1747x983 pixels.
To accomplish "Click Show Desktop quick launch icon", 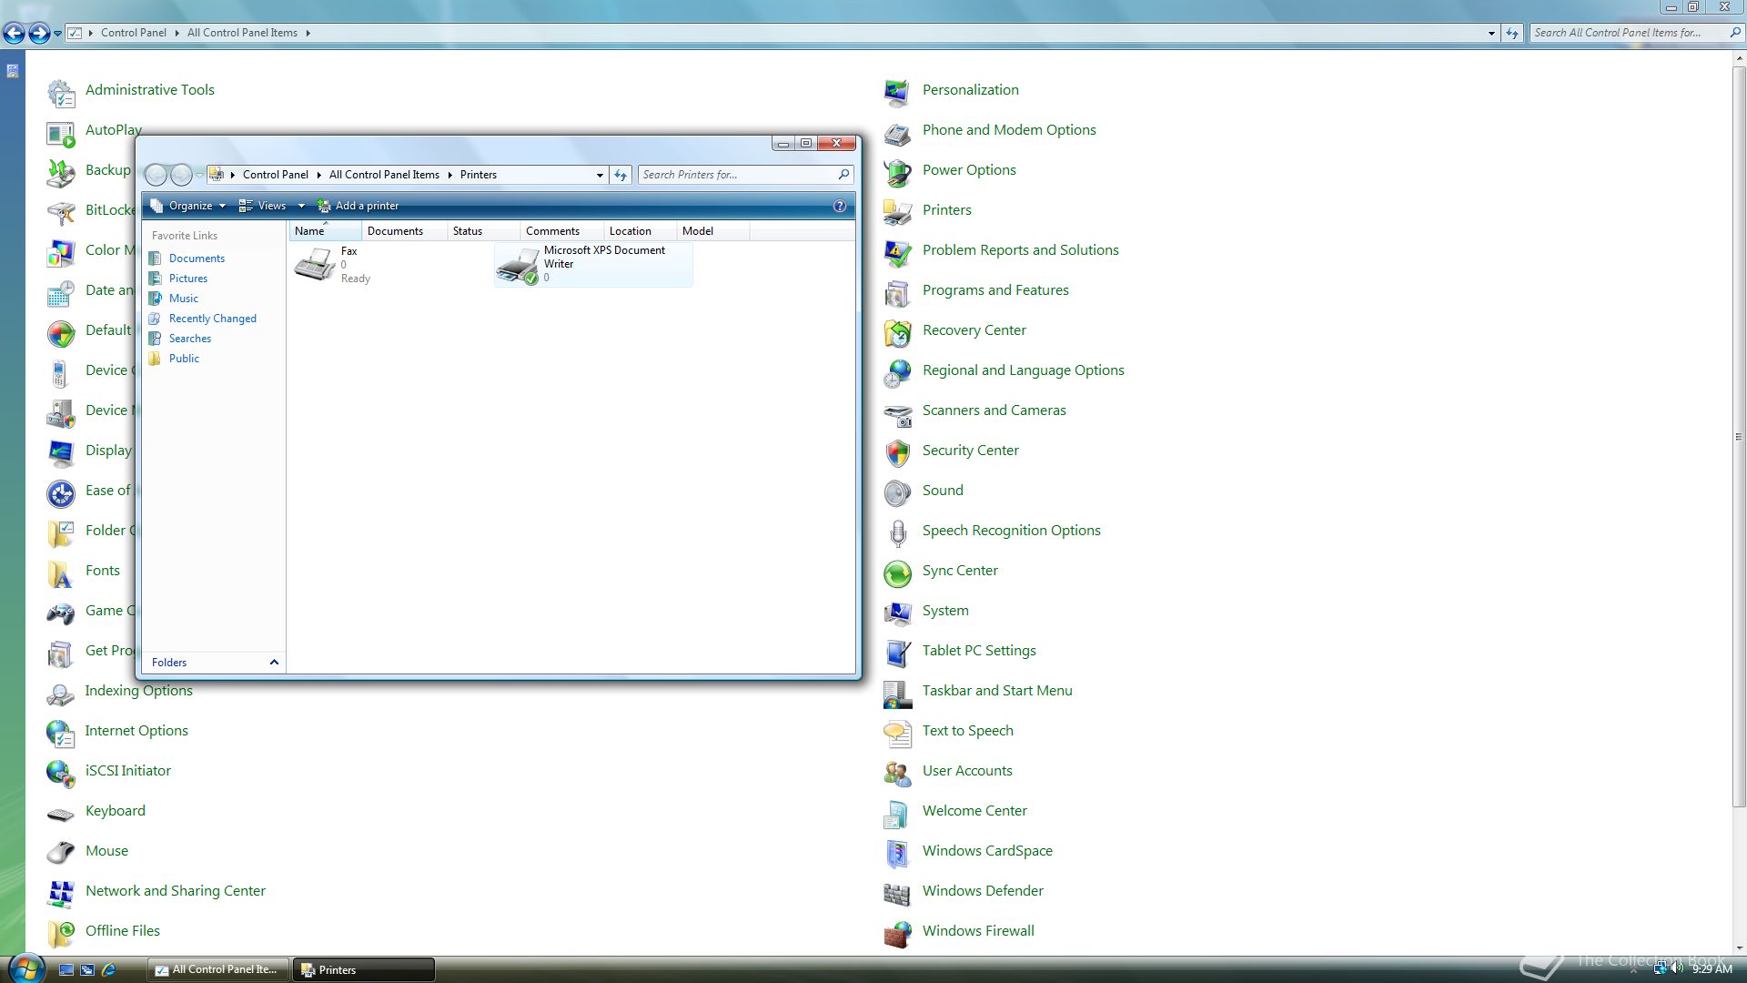I will click(66, 969).
